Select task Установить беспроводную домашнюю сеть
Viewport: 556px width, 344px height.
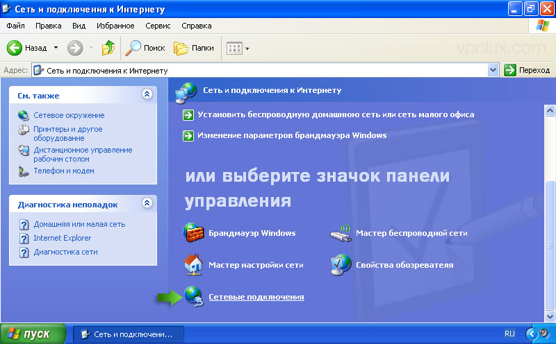(336, 114)
